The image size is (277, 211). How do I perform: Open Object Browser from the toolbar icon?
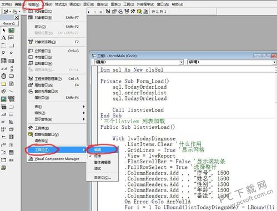127,12
